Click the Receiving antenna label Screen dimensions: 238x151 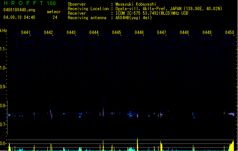87,18
